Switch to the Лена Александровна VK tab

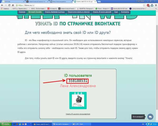coord(61,2)
